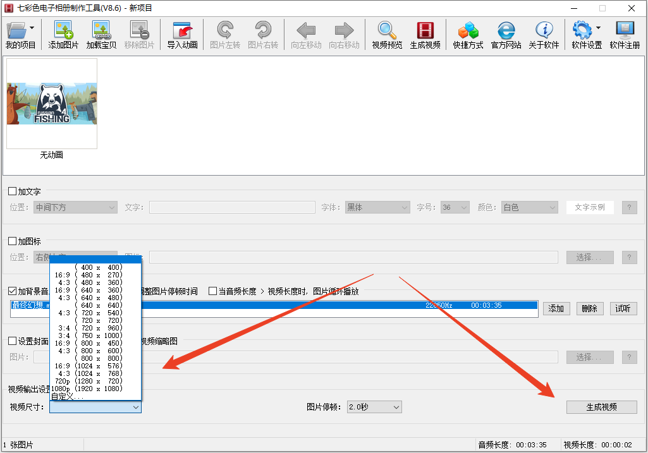Toggle the 加背景音乐 background music checkbox

coord(12,291)
